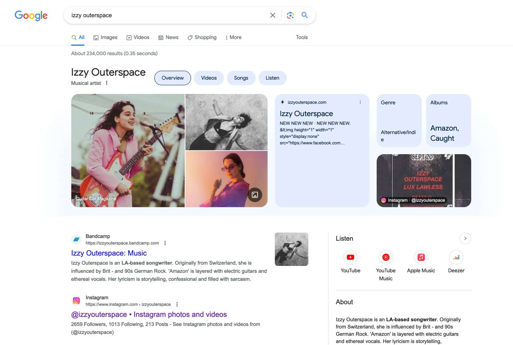Open the Izzy Outerspace: Music Bandcamp link
The image size is (513, 345).
pos(109,253)
